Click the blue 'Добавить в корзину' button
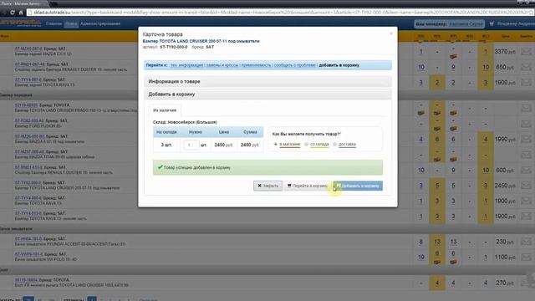Viewport: 535px width, 301px height. point(358,186)
